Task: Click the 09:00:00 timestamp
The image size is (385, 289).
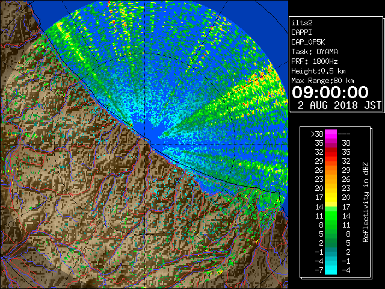Action: point(330,92)
